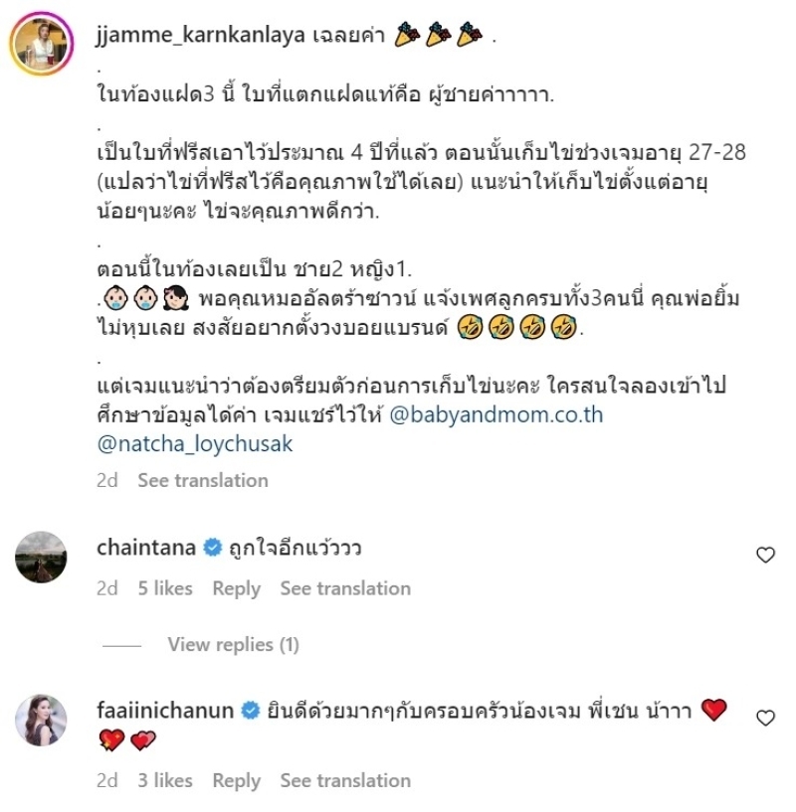Open the chaintana username link

coord(146,548)
